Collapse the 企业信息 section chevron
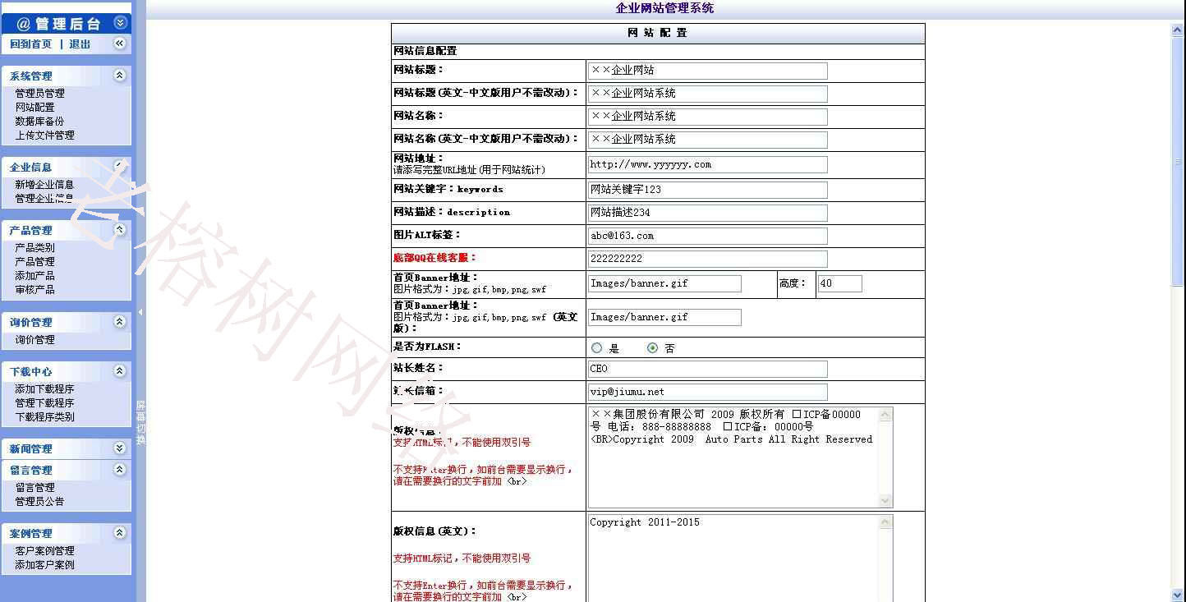1186x602 pixels. 120,166
